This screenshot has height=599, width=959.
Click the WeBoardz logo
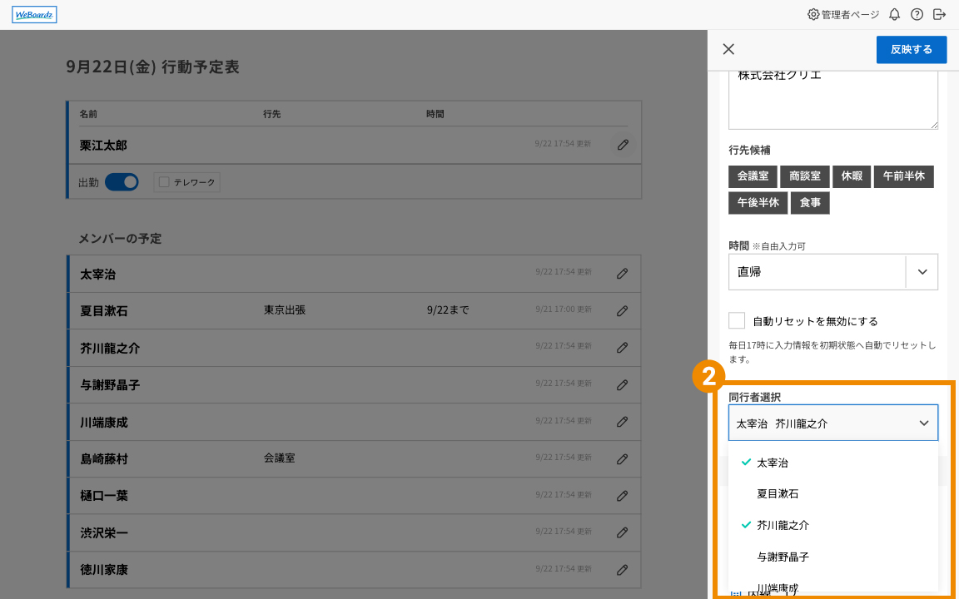pos(34,15)
